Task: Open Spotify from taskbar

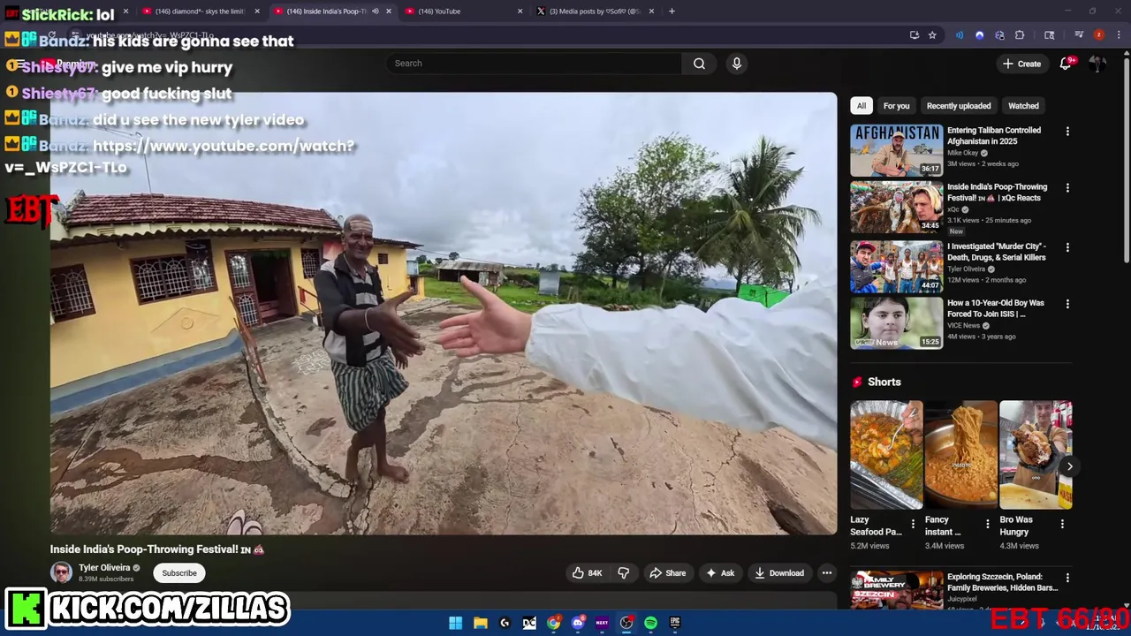Action: pyautogui.click(x=650, y=623)
